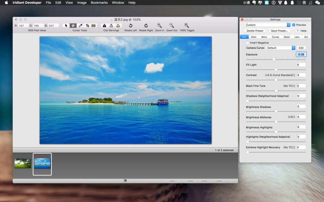Toggle the yellow gamut clip warning
324x202 pixels.
118,26
